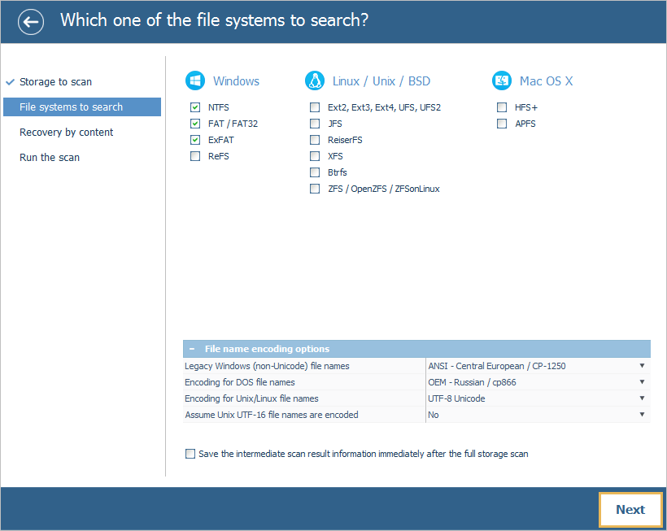Check saving intermediate scan result information

coord(190,454)
